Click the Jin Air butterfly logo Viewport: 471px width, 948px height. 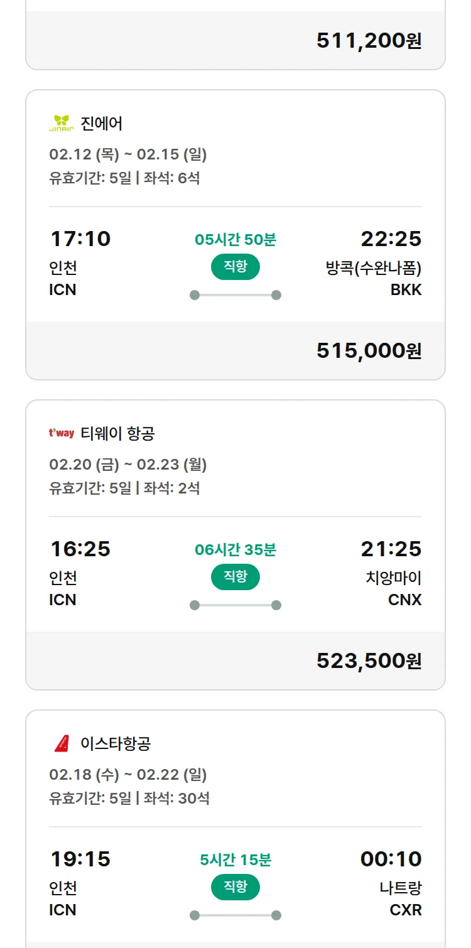pyautogui.click(x=62, y=123)
